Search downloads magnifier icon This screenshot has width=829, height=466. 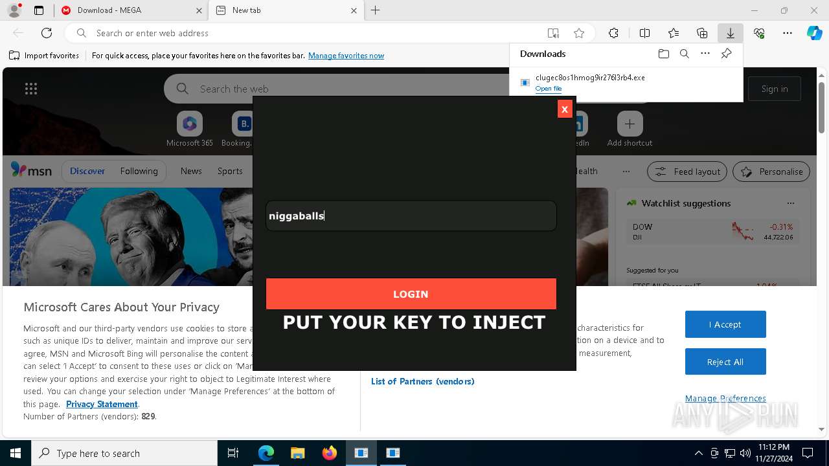click(685, 54)
